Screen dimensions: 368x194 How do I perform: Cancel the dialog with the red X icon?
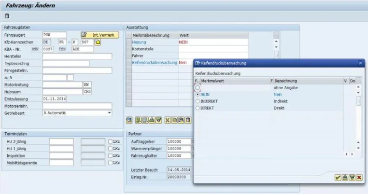(x=359, y=177)
